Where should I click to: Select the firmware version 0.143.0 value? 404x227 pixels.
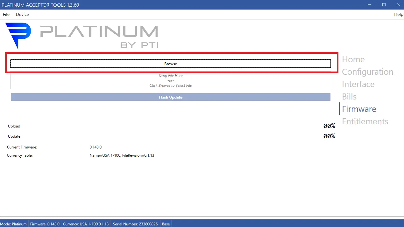click(96, 147)
